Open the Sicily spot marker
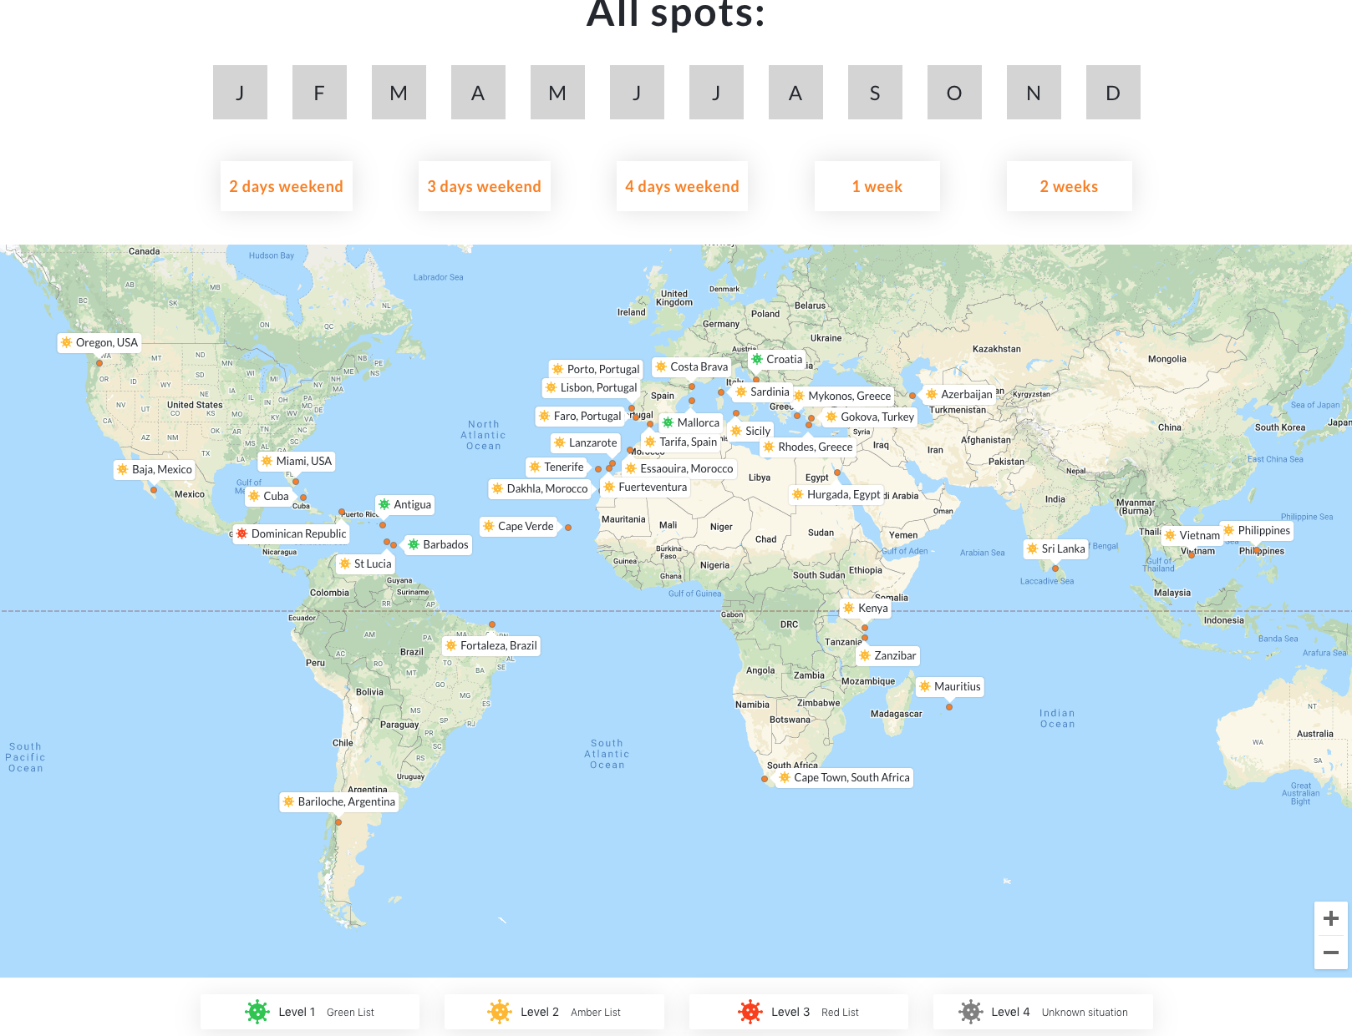 [750, 431]
